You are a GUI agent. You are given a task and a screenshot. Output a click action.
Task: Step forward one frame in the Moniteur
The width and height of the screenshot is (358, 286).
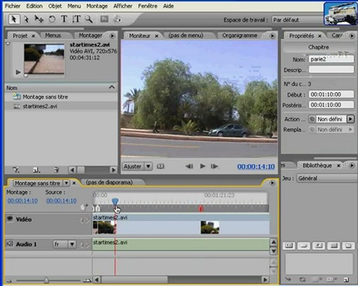(214, 166)
